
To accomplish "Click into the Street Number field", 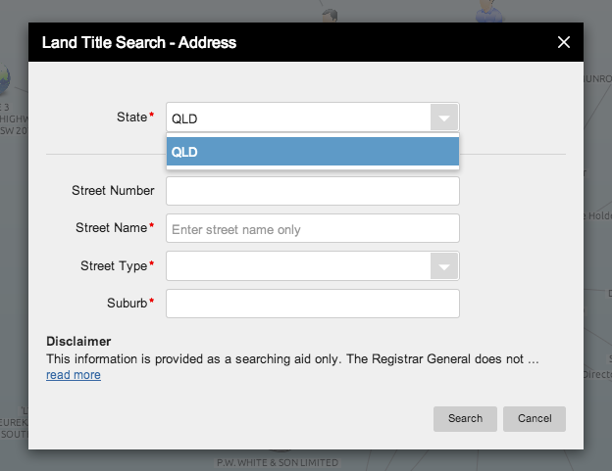I will point(313,191).
